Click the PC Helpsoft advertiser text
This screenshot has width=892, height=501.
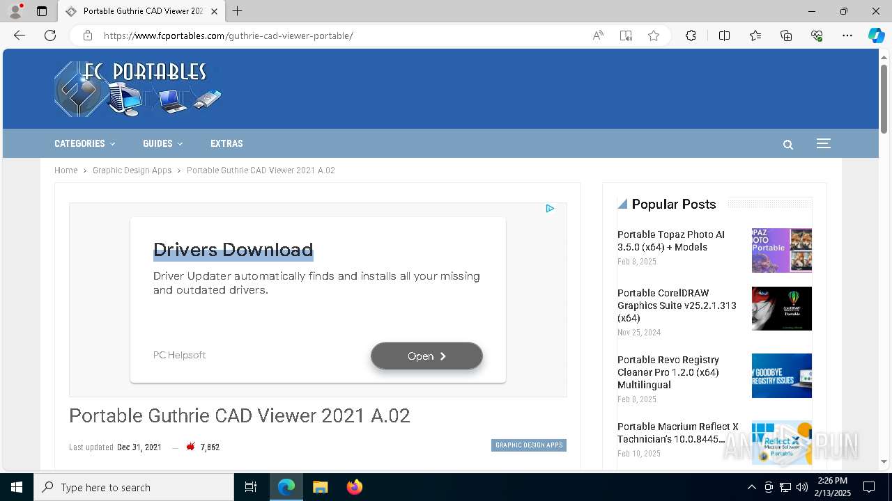click(x=179, y=355)
